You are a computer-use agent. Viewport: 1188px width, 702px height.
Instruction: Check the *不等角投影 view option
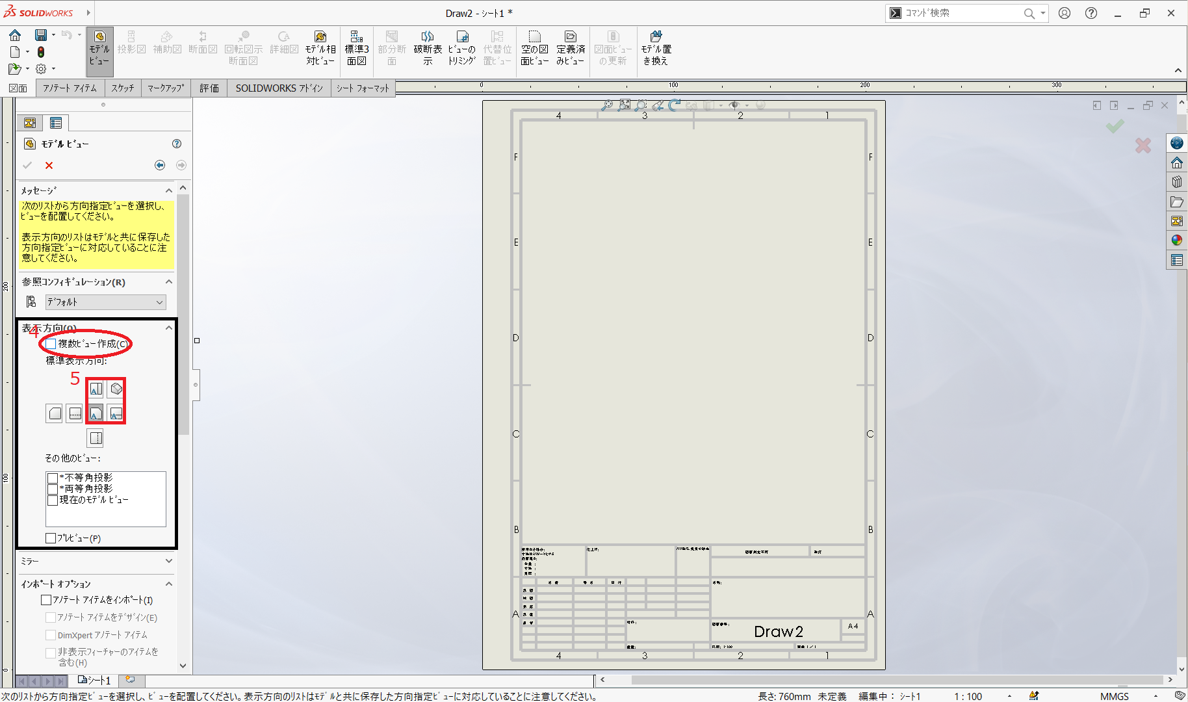click(53, 478)
